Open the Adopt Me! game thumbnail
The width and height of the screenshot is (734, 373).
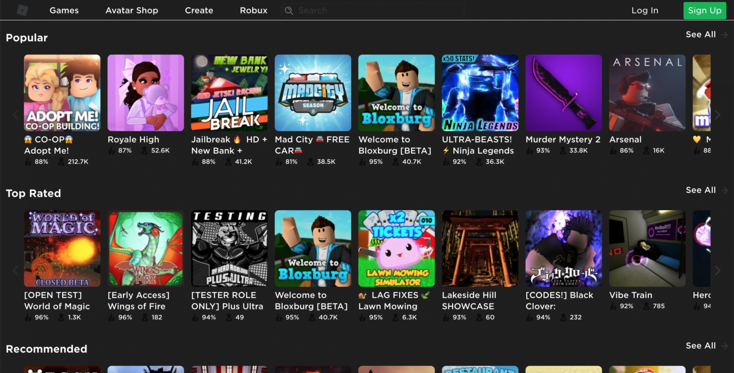tap(62, 93)
